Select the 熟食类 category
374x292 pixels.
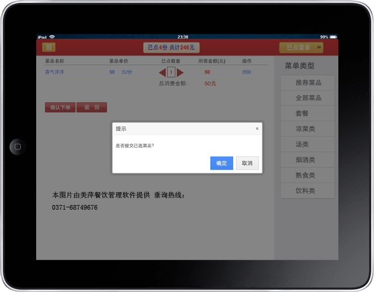[308, 175]
